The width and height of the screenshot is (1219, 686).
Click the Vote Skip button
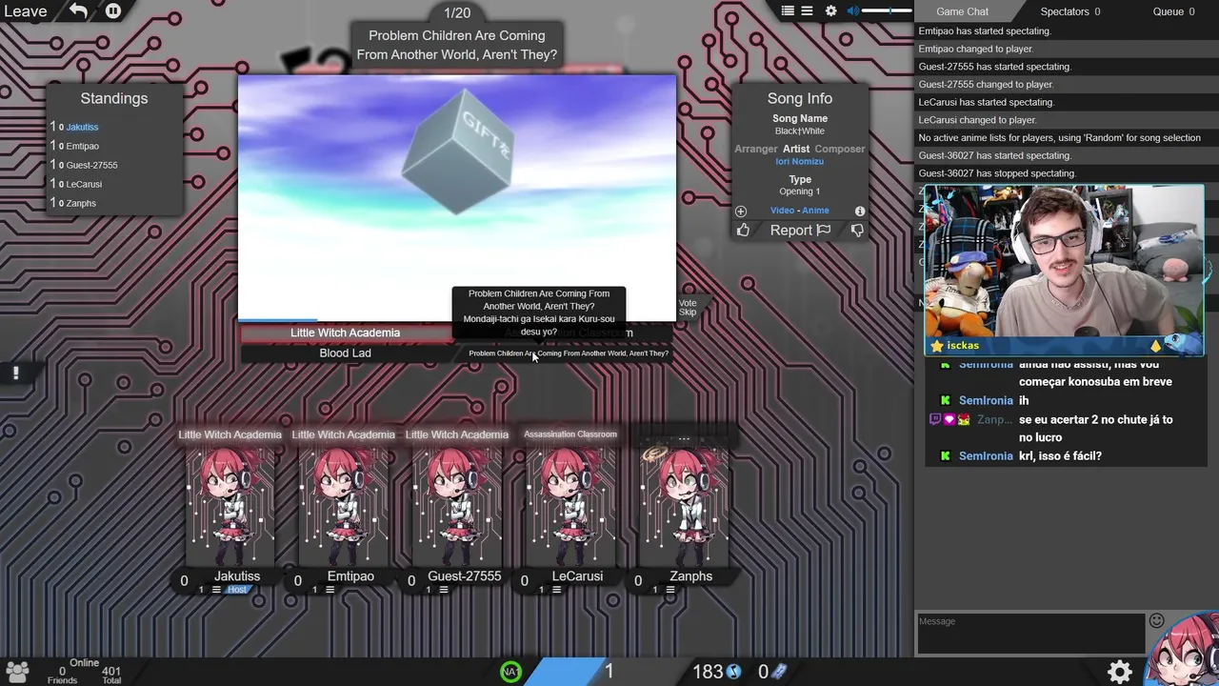tap(688, 307)
